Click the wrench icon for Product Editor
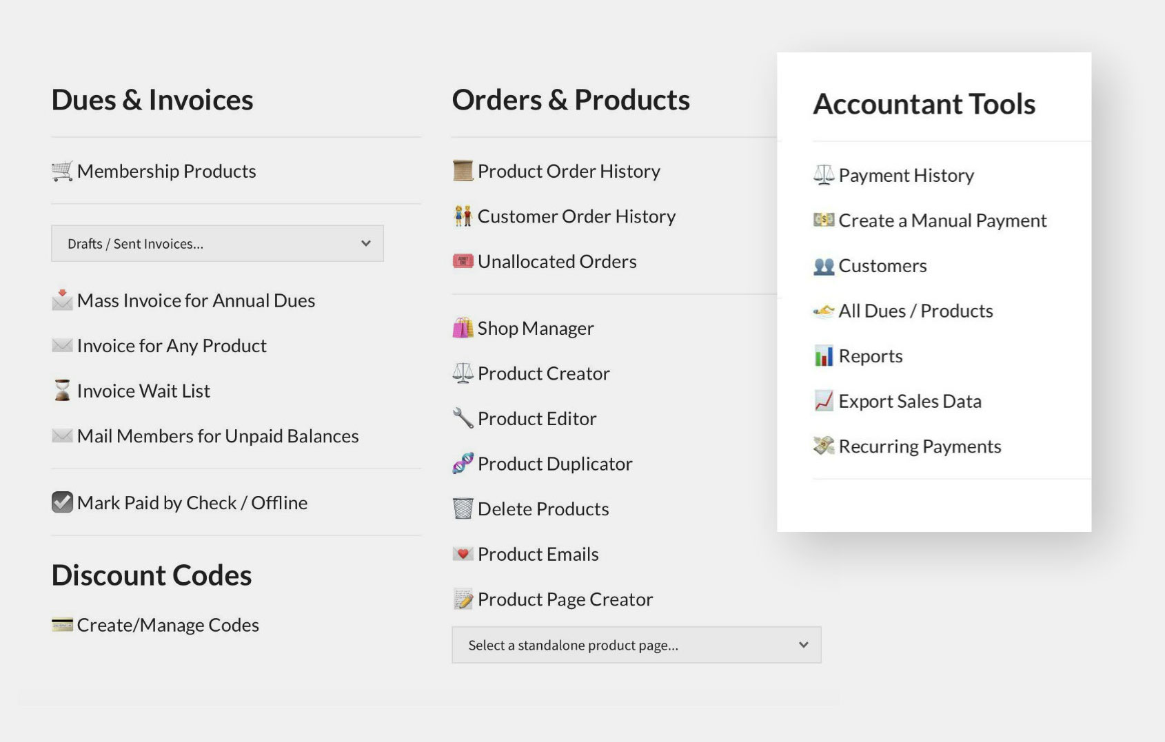Viewport: 1165px width, 742px height. [x=463, y=418]
